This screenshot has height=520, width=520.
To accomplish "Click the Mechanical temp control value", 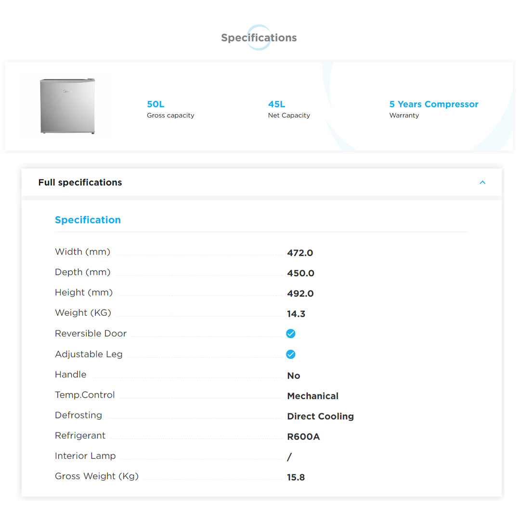I will pyautogui.click(x=312, y=396).
